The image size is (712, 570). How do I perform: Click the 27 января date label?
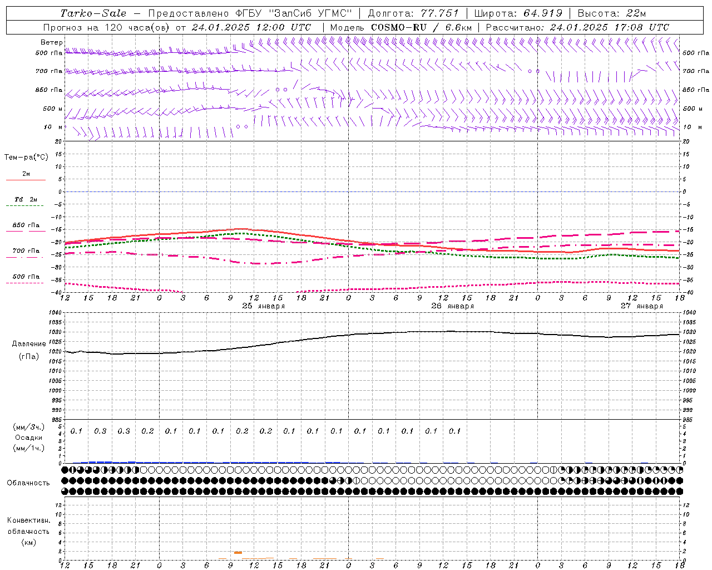coord(642,306)
